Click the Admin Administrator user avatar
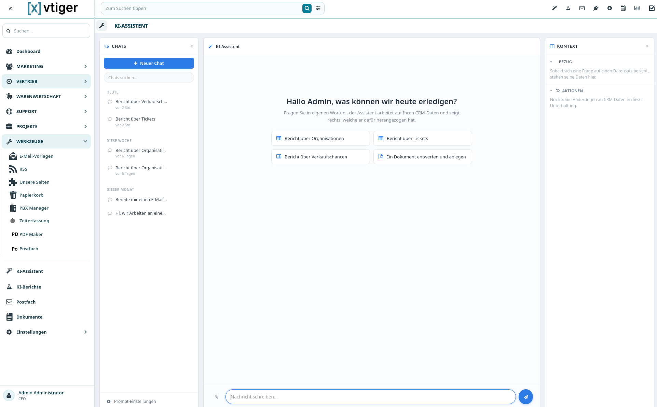Screen dimensions: 657x407 click(9, 395)
